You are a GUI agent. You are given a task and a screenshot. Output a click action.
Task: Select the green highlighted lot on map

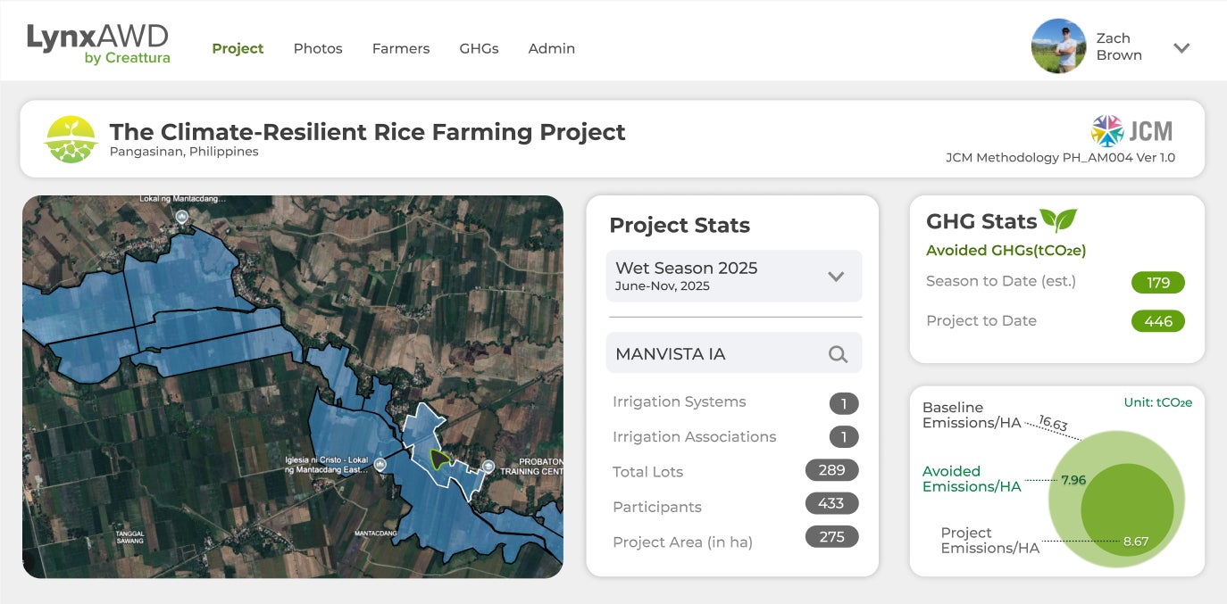click(x=438, y=459)
